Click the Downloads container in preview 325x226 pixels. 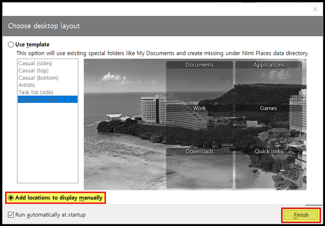point(200,168)
